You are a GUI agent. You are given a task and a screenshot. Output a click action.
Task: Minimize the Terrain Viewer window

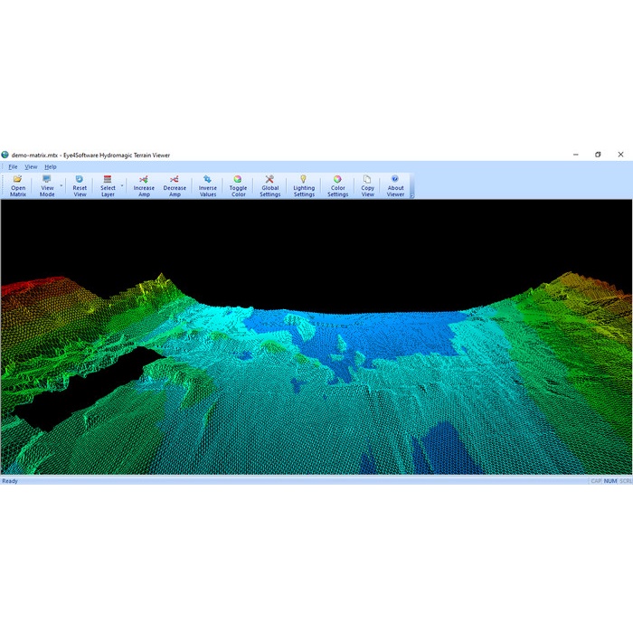click(x=576, y=155)
